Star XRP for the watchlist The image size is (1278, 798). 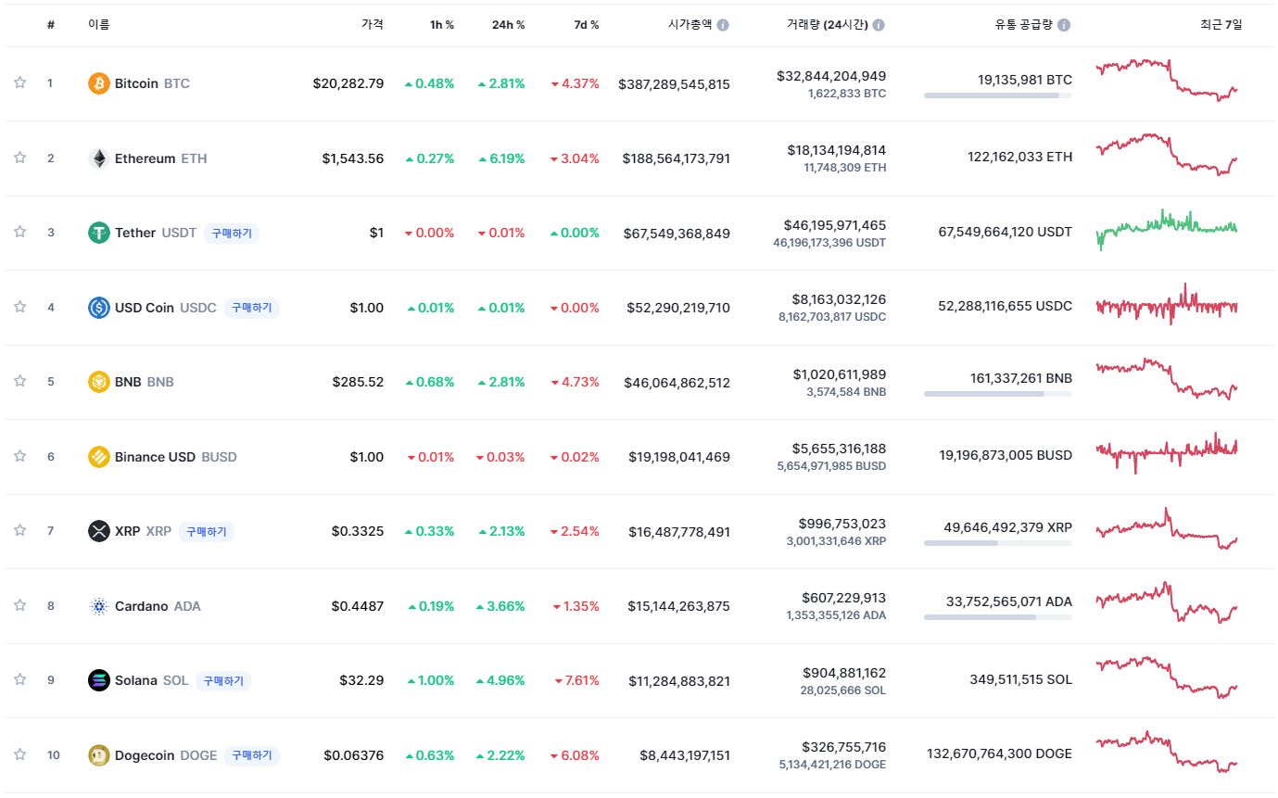tap(19, 530)
